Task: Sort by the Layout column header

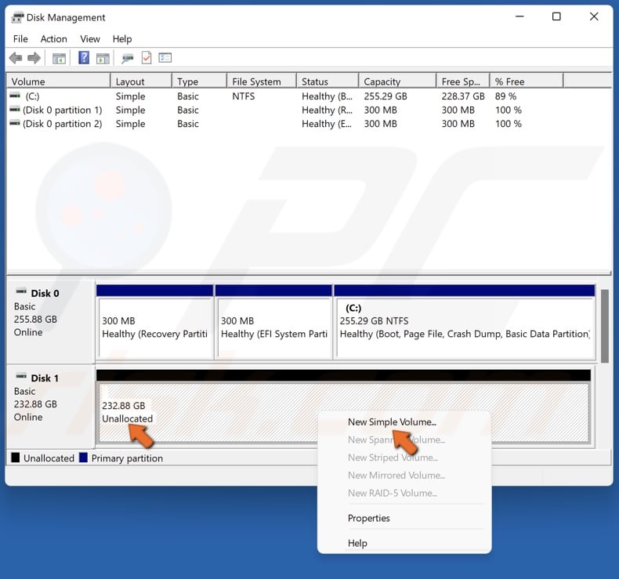Action: point(141,81)
